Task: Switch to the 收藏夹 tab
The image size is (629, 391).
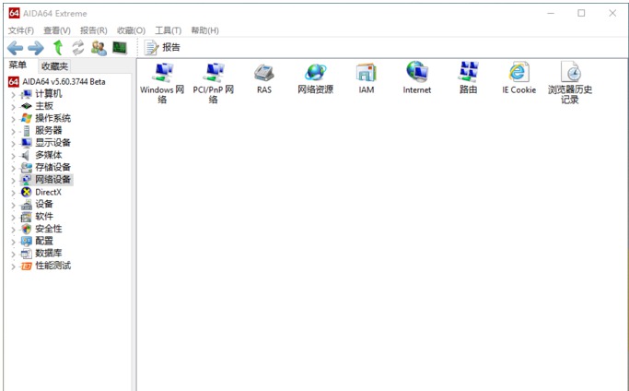Action: [54, 66]
